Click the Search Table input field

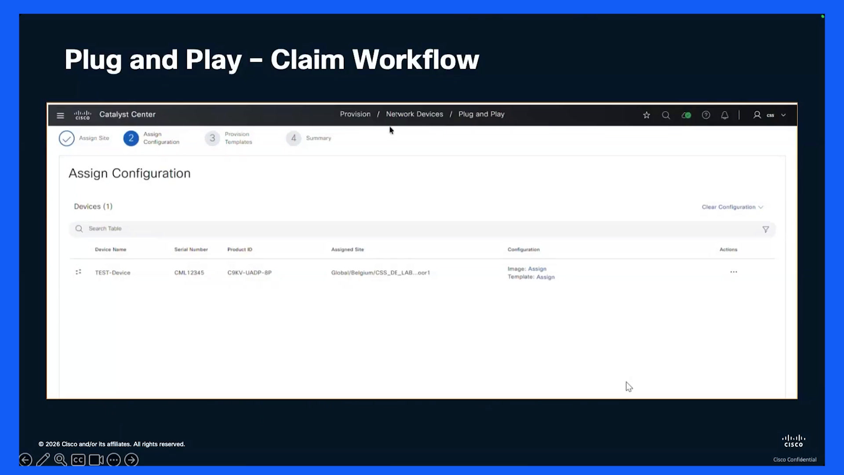(422, 229)
